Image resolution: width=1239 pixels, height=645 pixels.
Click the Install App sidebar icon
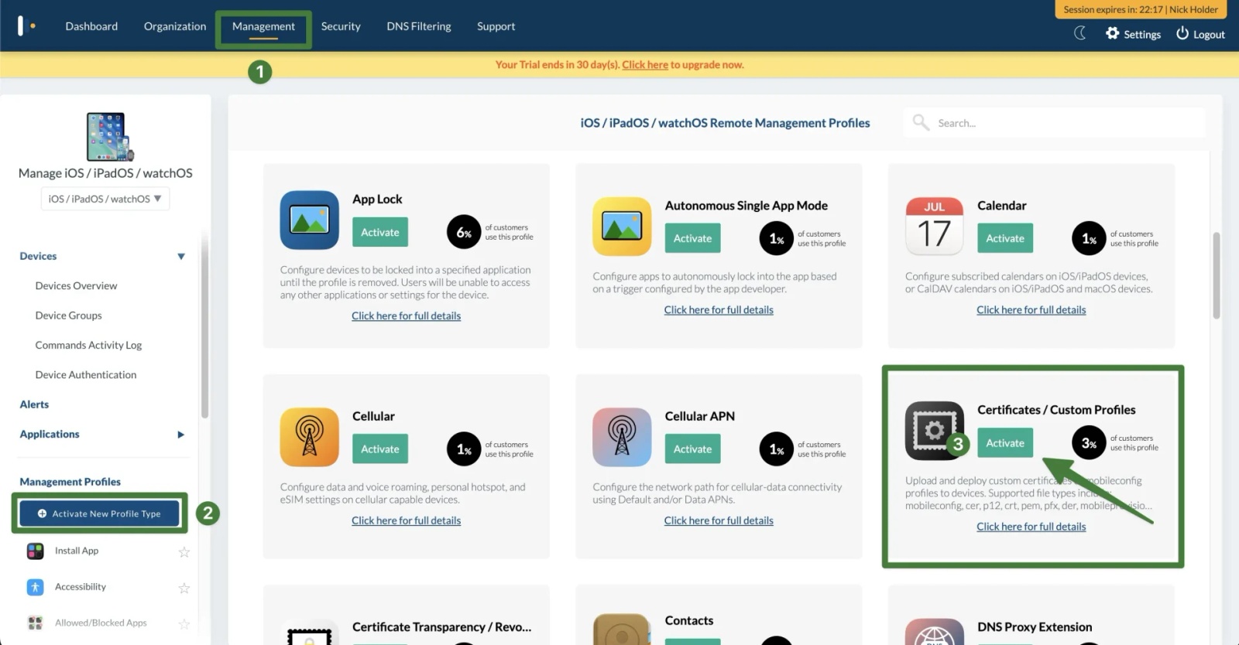point(36,551)
